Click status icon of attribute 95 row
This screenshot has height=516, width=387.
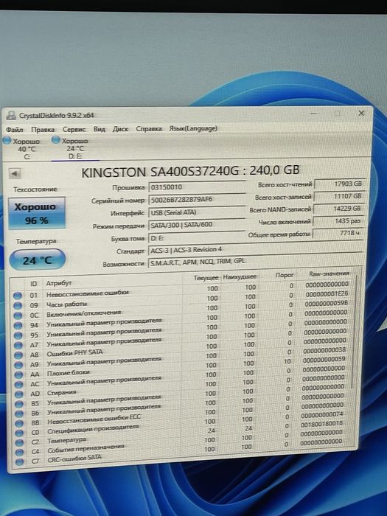pyautogui.click(x=18, y=335)
